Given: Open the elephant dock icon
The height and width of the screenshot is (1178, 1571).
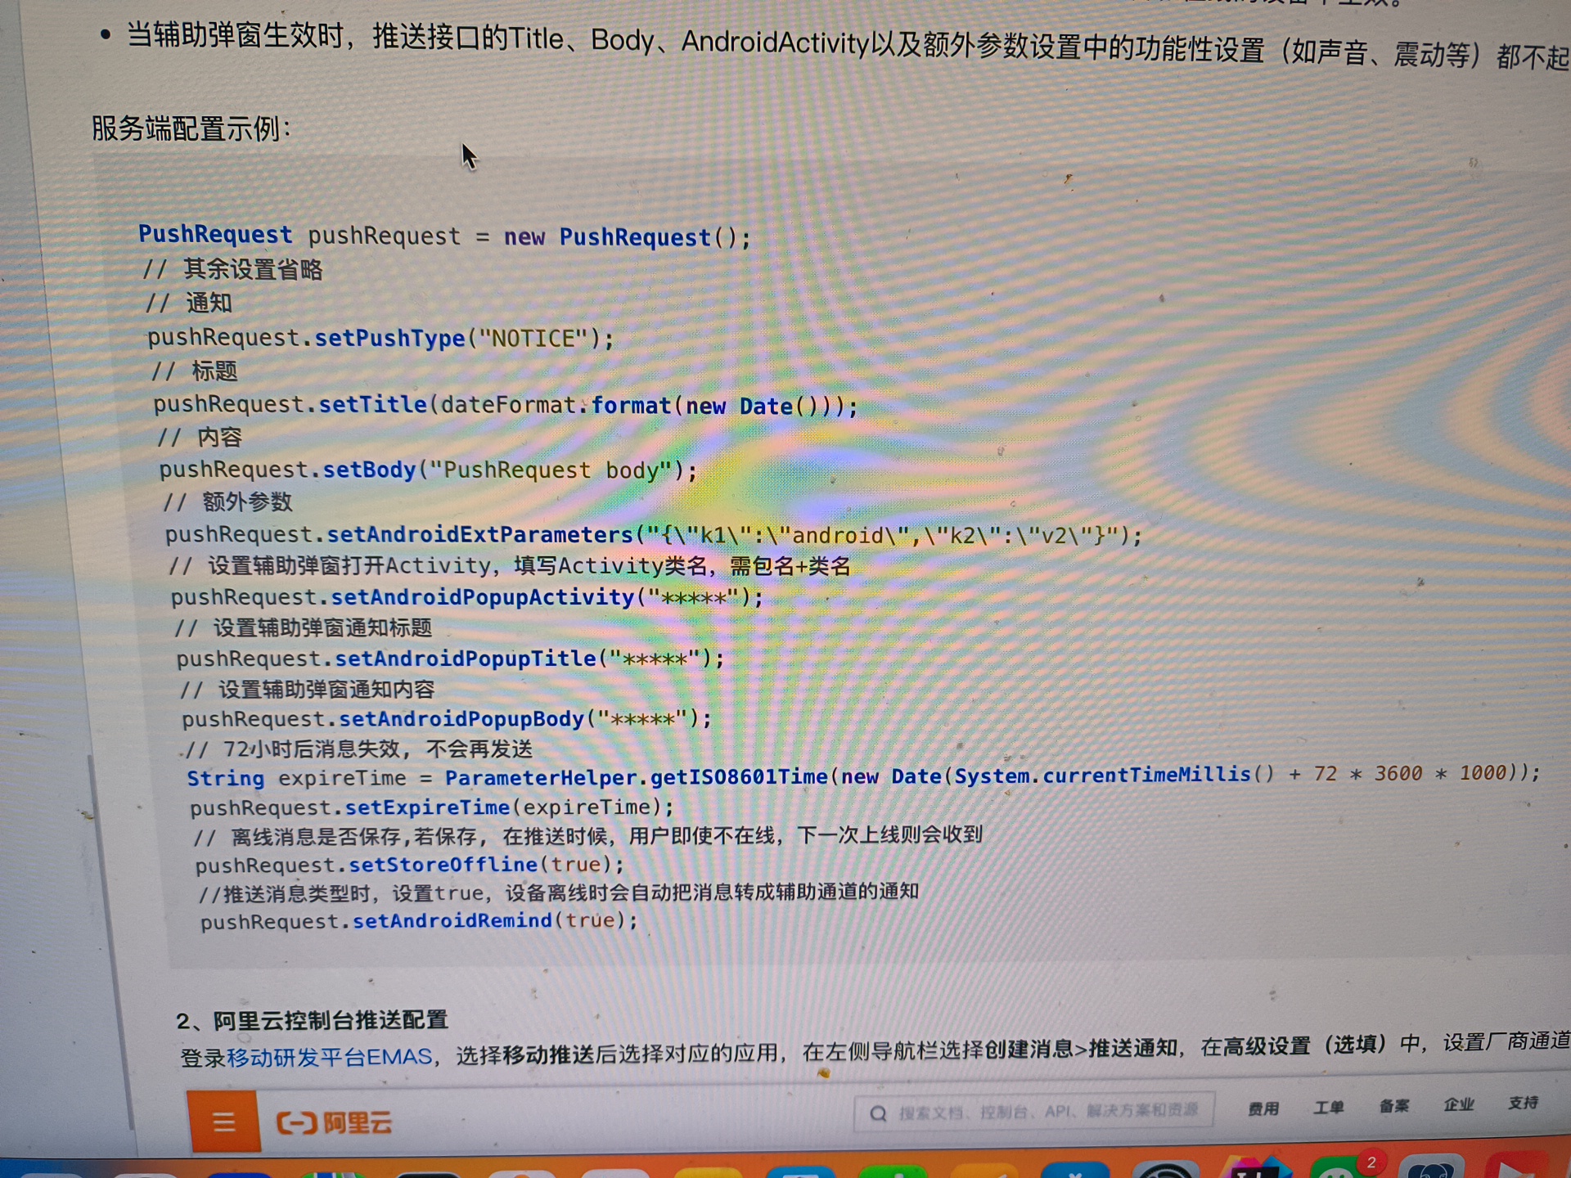Looking at the screenshot, I should click(1430, 1170).
